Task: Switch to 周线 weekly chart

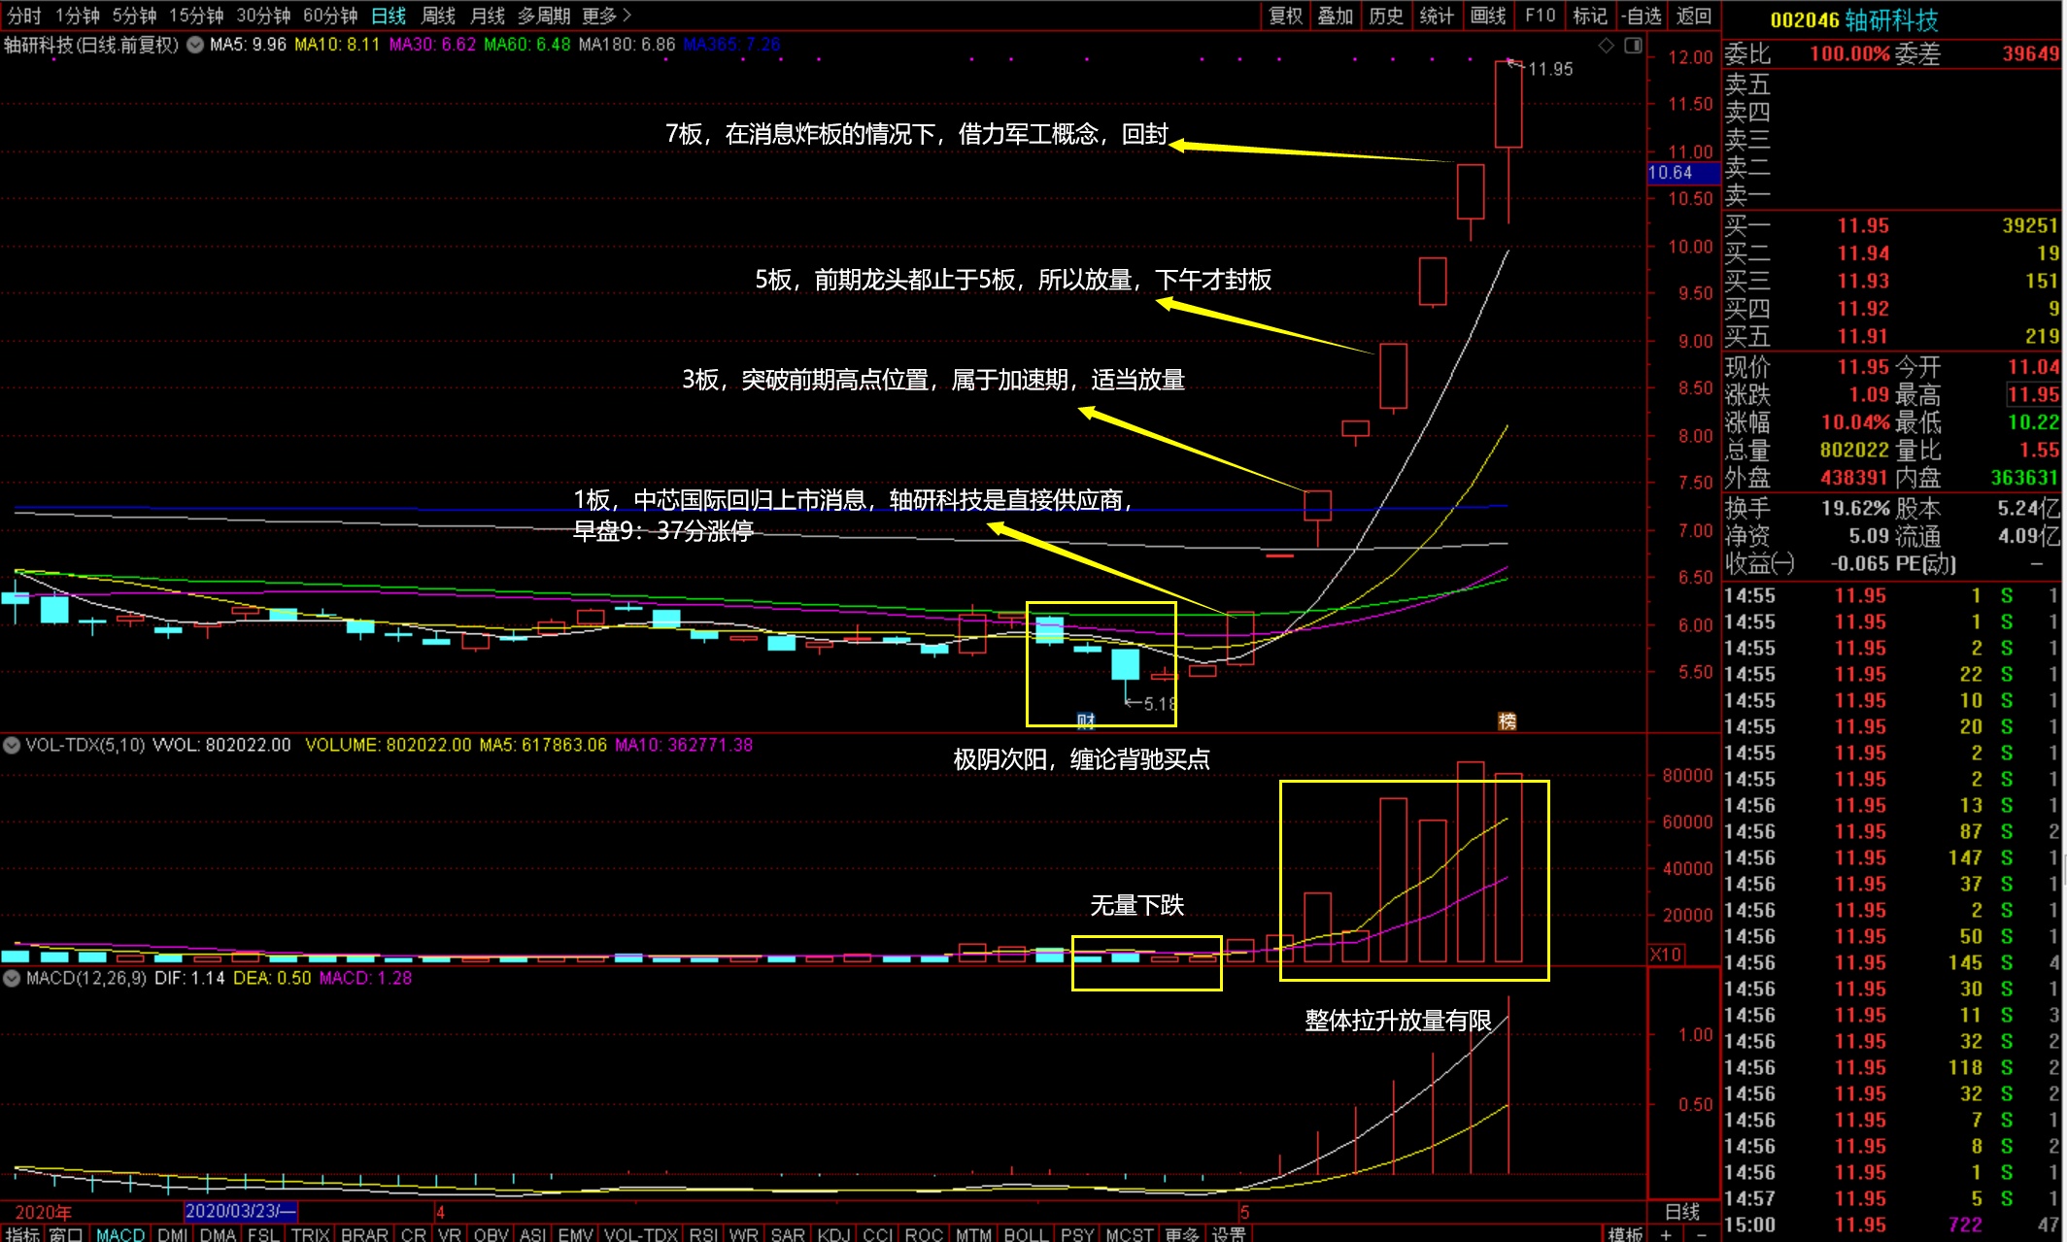Action: click(x=438, y=16)
